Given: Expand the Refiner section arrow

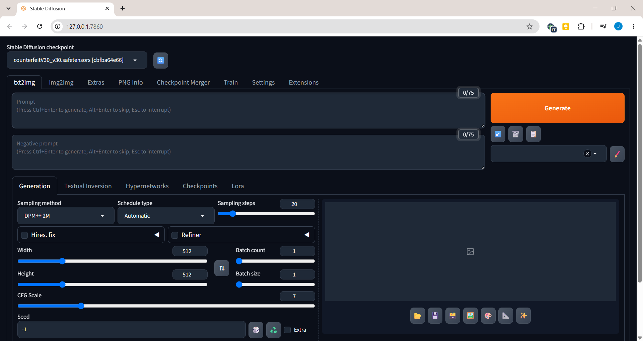Looking at the screenshot, I should [307, 235].
